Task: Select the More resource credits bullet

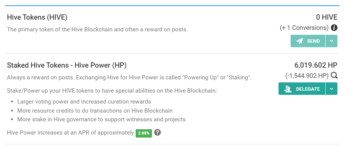Action: coord(95,110)
